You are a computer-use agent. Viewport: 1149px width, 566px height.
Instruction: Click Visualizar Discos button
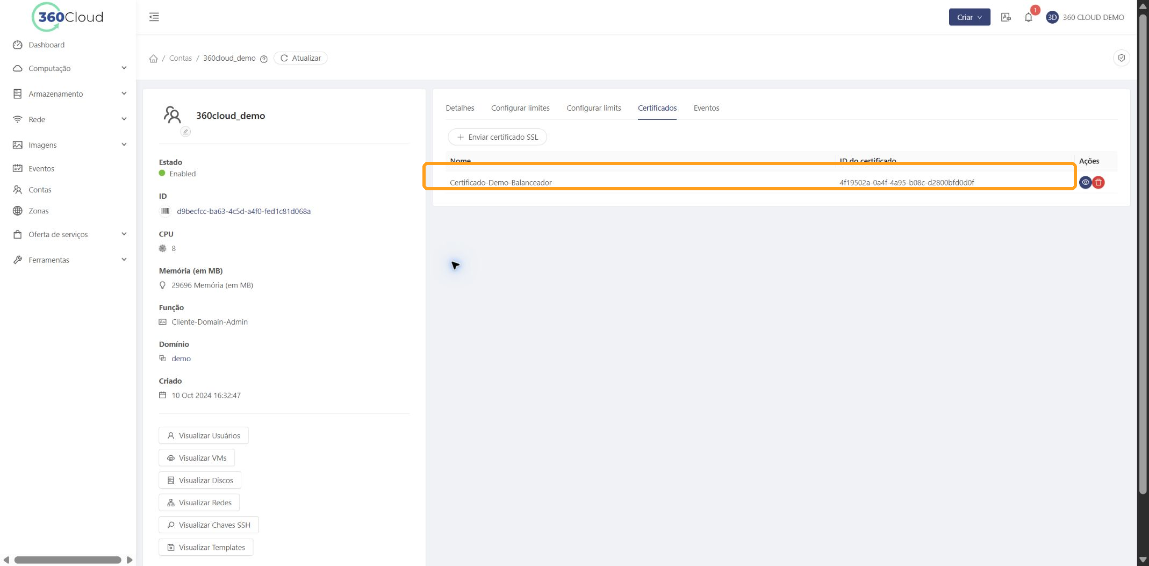[x=200, y=481]
